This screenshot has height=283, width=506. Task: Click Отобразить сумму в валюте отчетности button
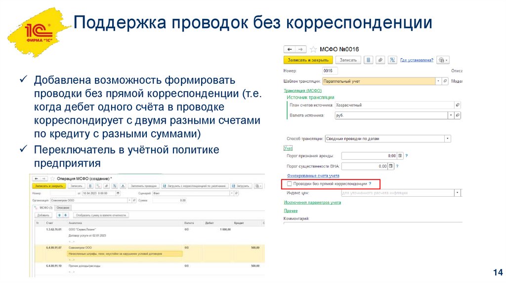(x=101, y=215)
